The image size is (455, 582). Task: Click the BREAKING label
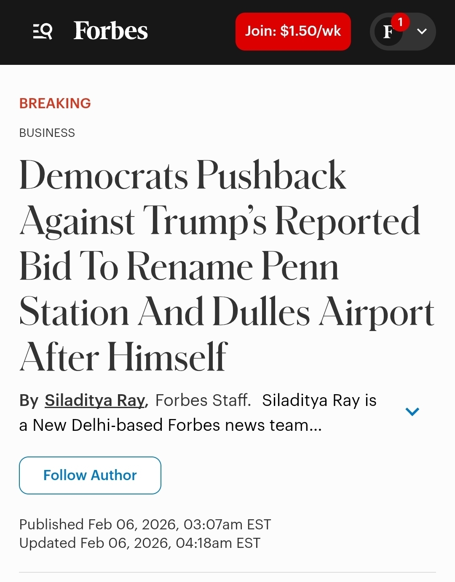coord(55,103)
